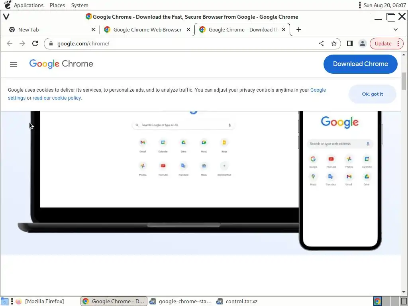Click the GNOME foot Applications icon
This screenshot has height=306, width=408.
[x=8, y=5]
